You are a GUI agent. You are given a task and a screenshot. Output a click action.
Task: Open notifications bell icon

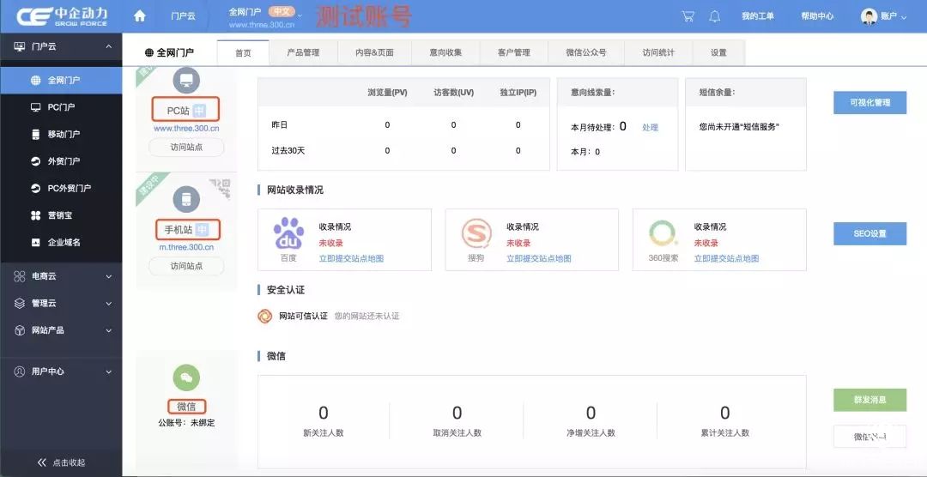tap(715, 16)
